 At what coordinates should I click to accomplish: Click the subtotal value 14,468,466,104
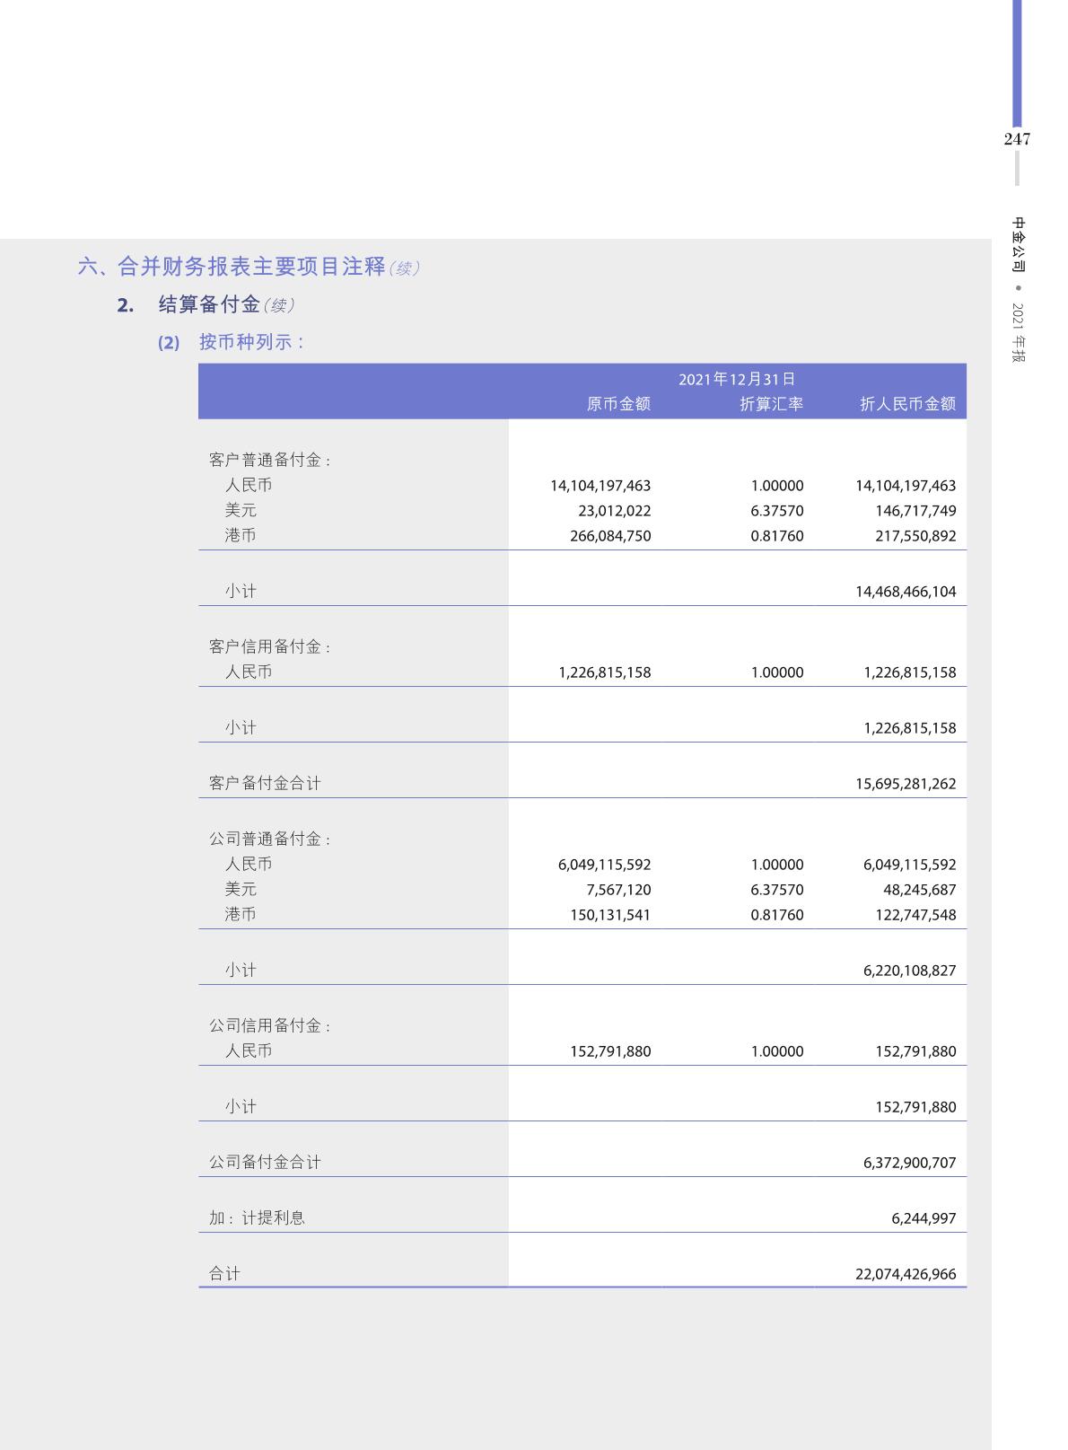906,592
